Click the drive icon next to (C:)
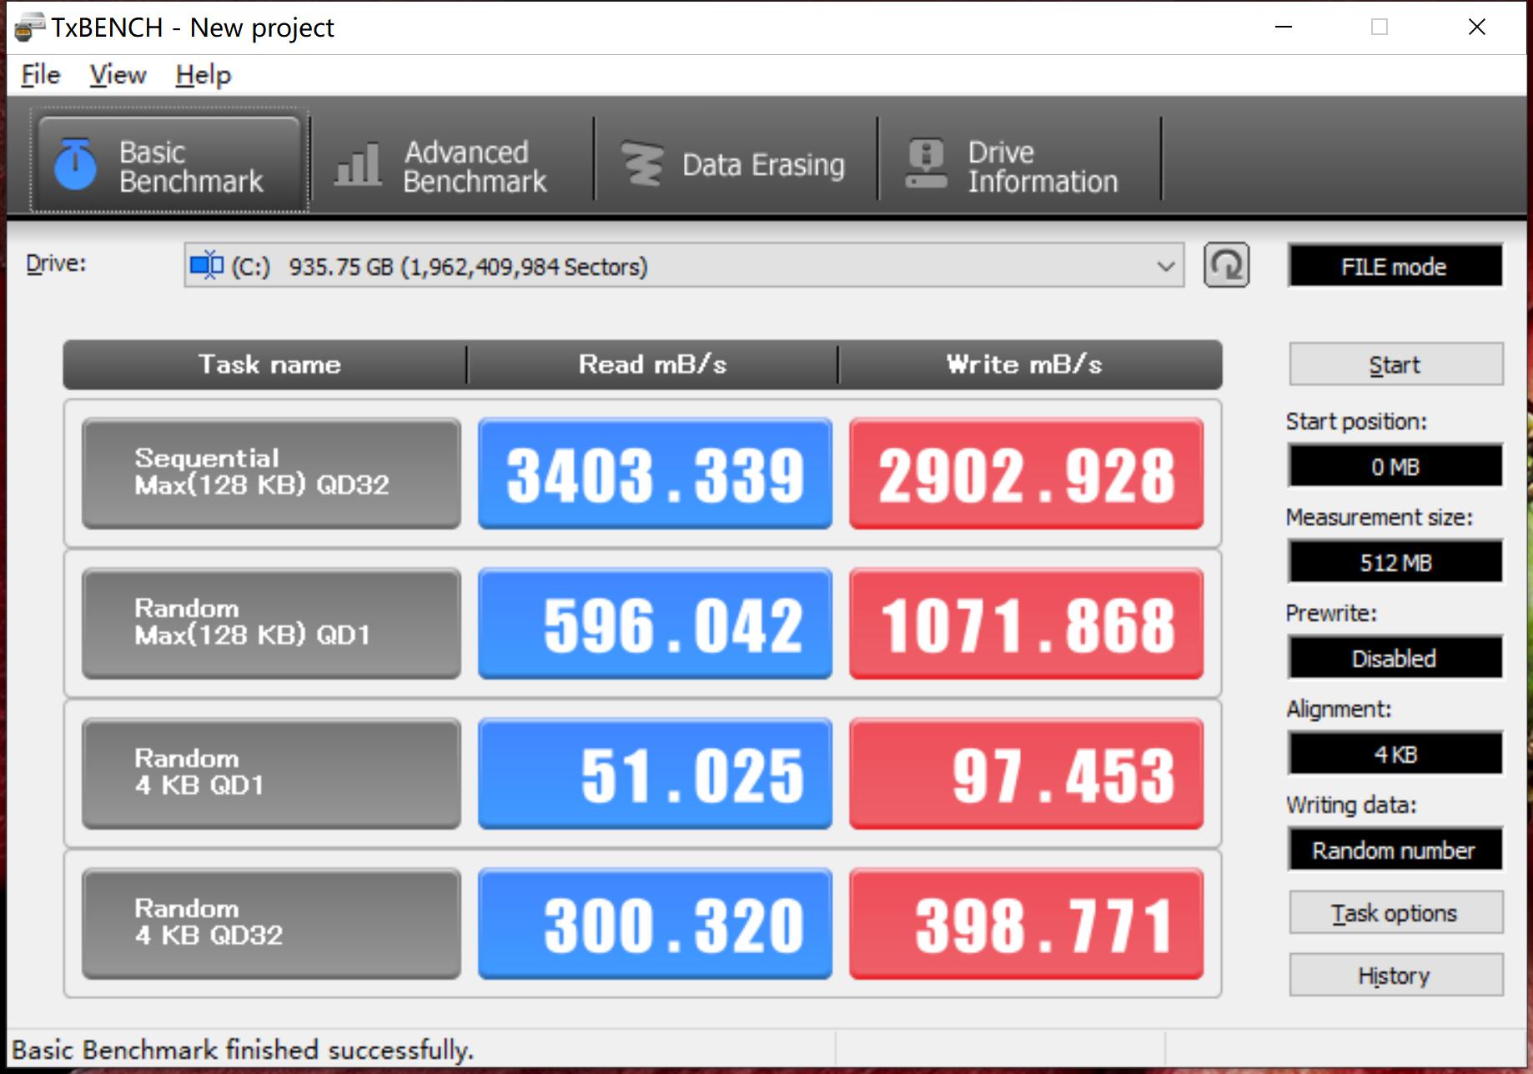This screenshot has width=1533, height=1074. (206, 266)
